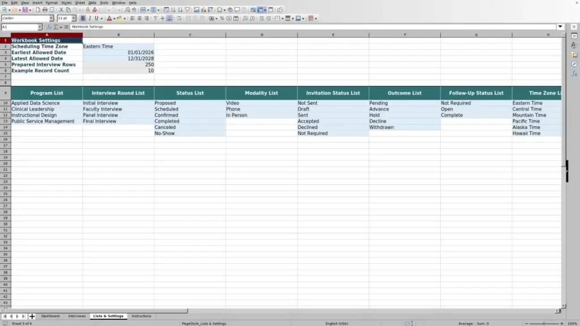The width and height of the screenshot is (580, 326).
Task: Open the File menu
Action: pos(5,3)
